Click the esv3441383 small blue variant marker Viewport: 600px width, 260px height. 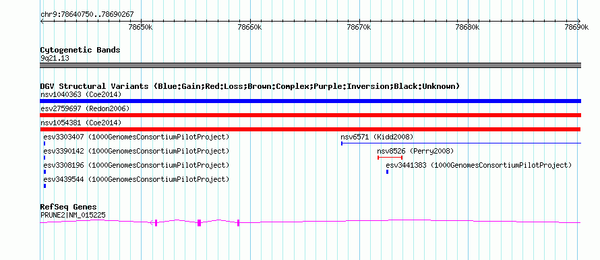[387, 172]
